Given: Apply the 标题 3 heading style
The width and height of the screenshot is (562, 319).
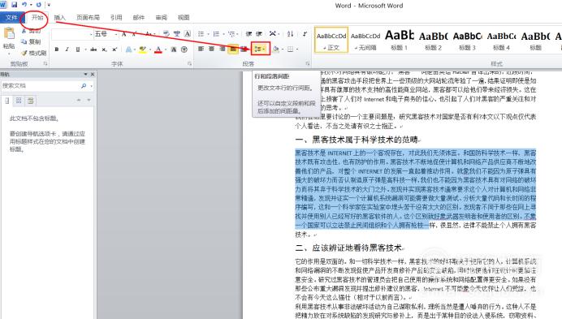Looking at the screenshot, I should (x=467, y=40).
